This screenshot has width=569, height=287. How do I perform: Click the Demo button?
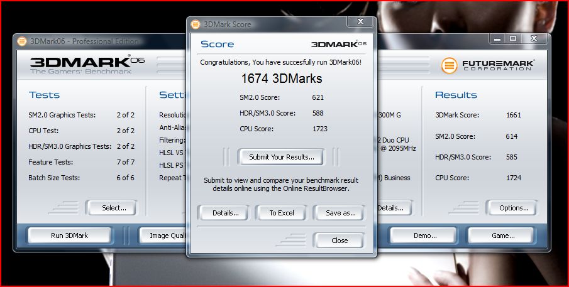click(425, 236)
